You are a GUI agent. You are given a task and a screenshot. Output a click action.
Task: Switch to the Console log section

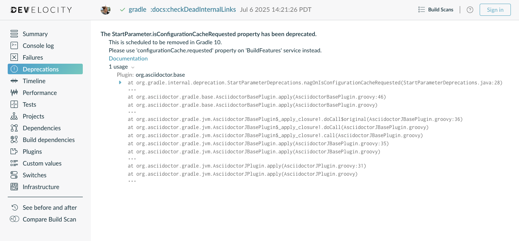point(38,45)
